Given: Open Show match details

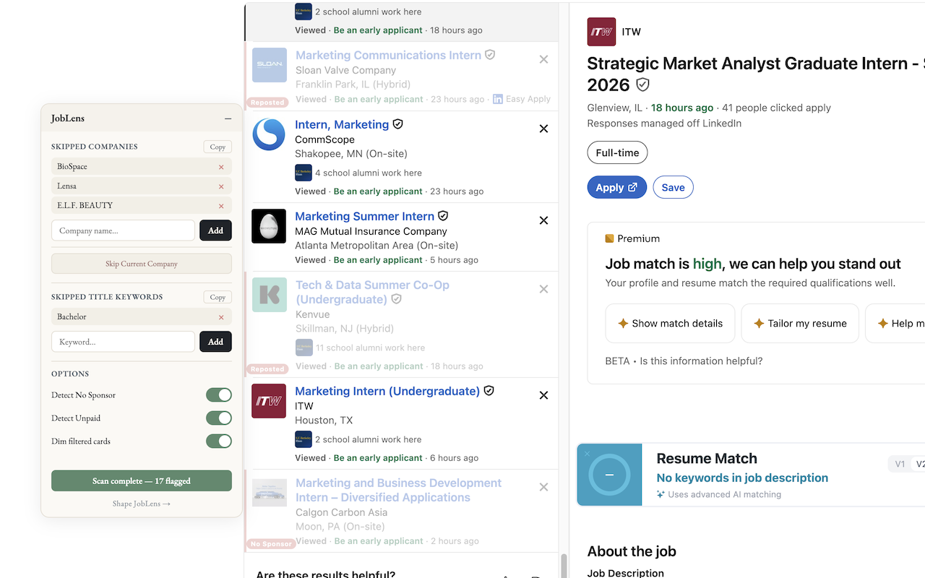Looking at the screenshot, I should [x=670, y=324].
